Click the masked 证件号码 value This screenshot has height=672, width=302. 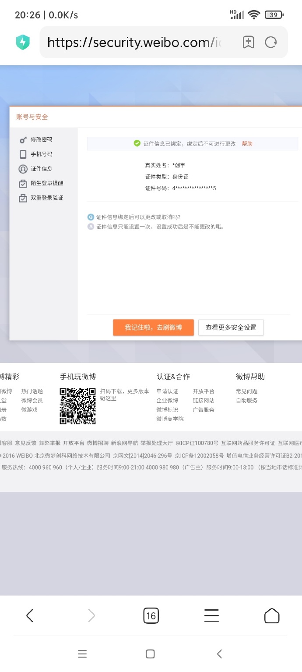coord(194,188)
